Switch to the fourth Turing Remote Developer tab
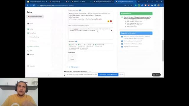189x106 pixels. (104, 2)
